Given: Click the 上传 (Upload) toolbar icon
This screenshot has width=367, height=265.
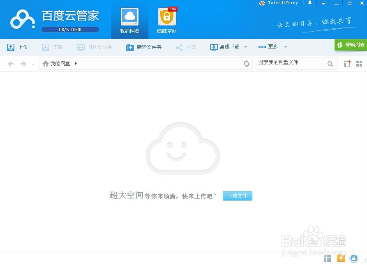Looking at the screenshot, I should 18,47.
